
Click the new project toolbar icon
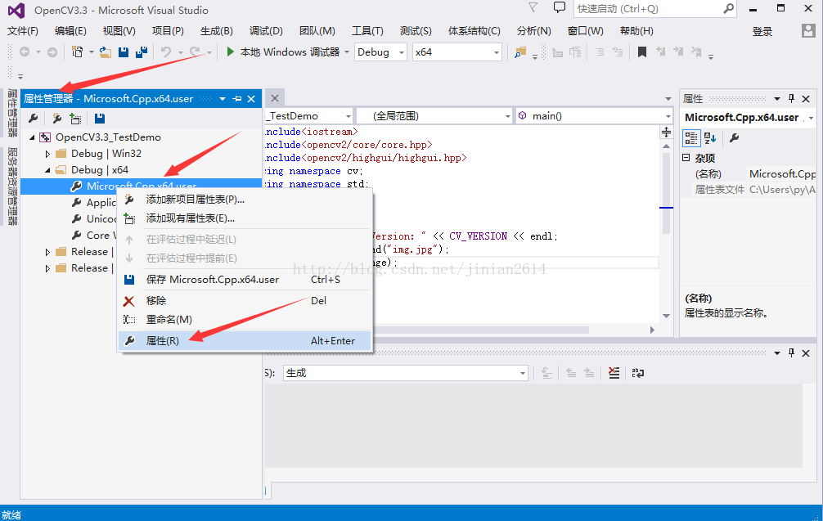coord(77,52)
